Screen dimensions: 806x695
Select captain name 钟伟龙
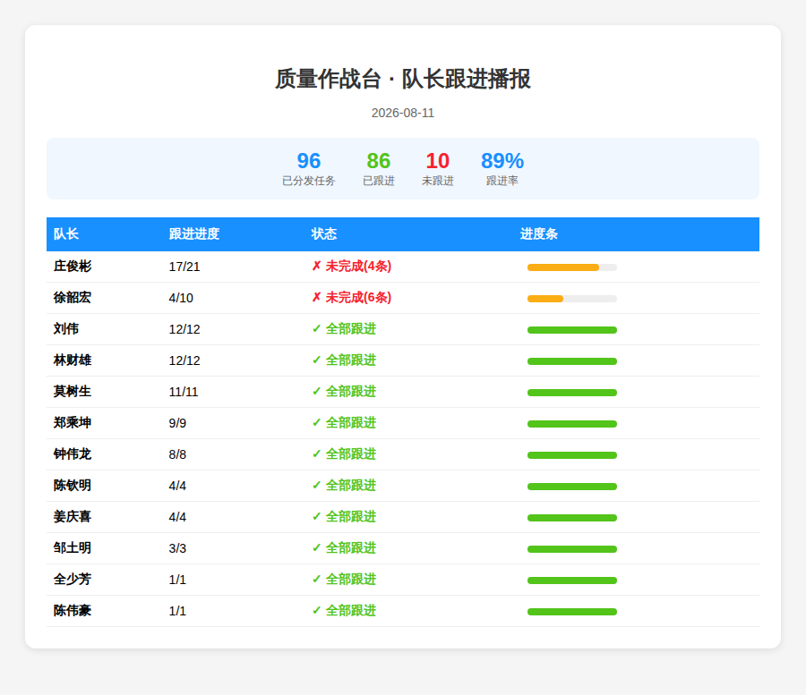pos(73,454)
